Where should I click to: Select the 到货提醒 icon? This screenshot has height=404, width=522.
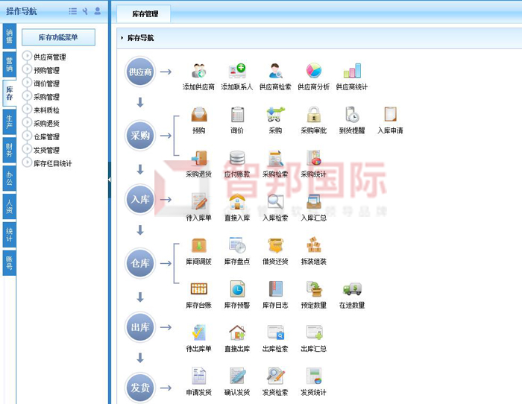point(352,116)
